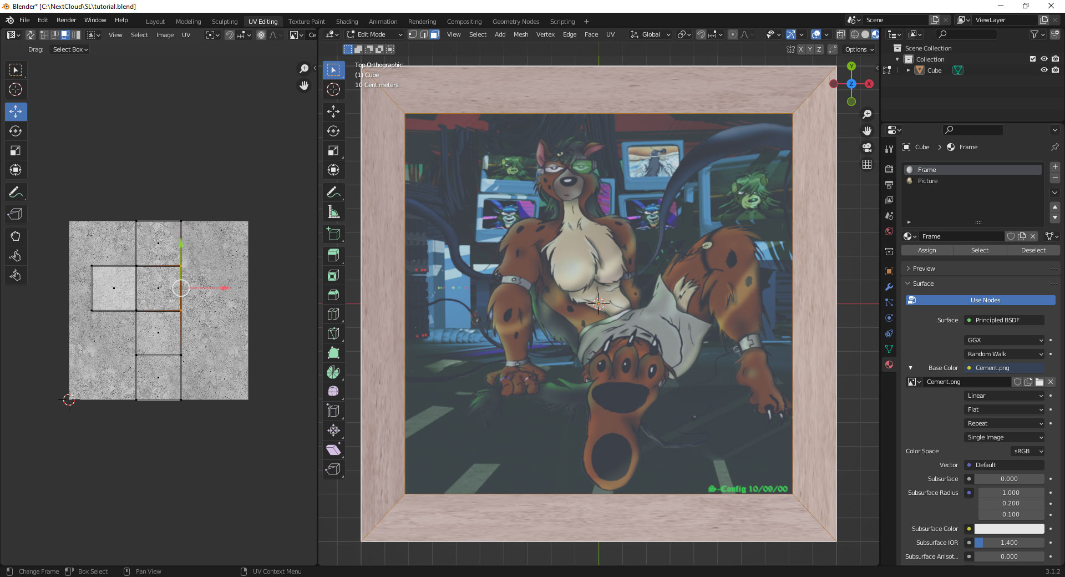This screenshot has height=577, width=1065.
Task: Open the Linear interpolation dropdown
Action: tap(1005, 396)
